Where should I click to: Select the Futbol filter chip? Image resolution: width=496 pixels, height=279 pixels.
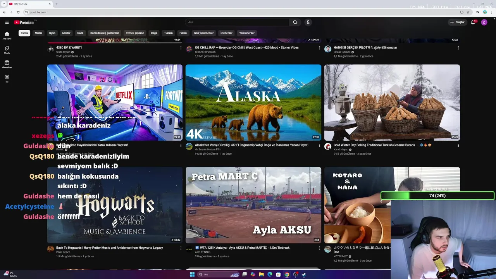click(x=183, y=33)
